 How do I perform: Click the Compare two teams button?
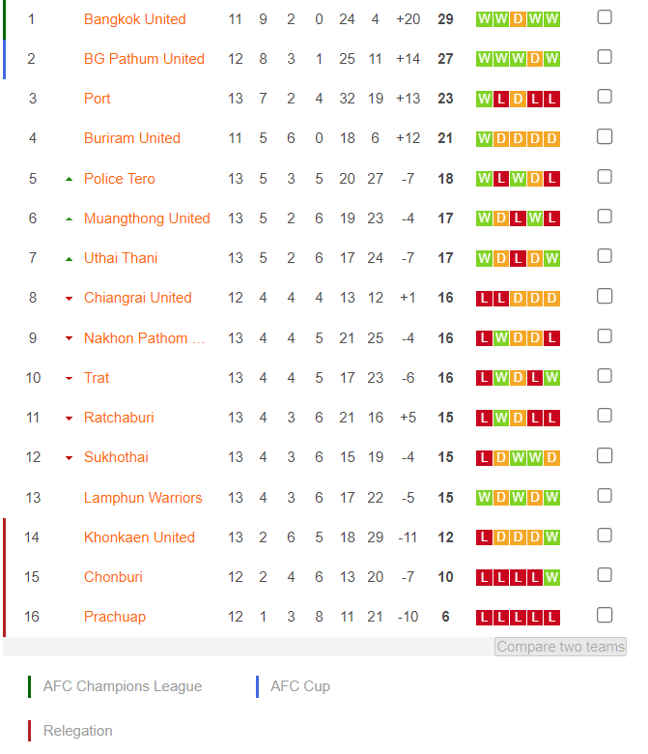[560, 647]
